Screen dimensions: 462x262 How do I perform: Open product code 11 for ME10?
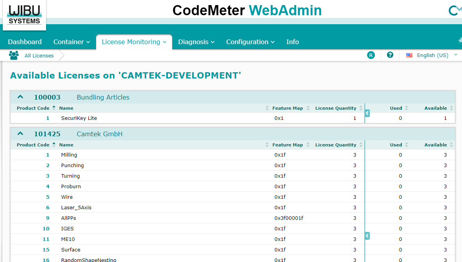(46, 239)
